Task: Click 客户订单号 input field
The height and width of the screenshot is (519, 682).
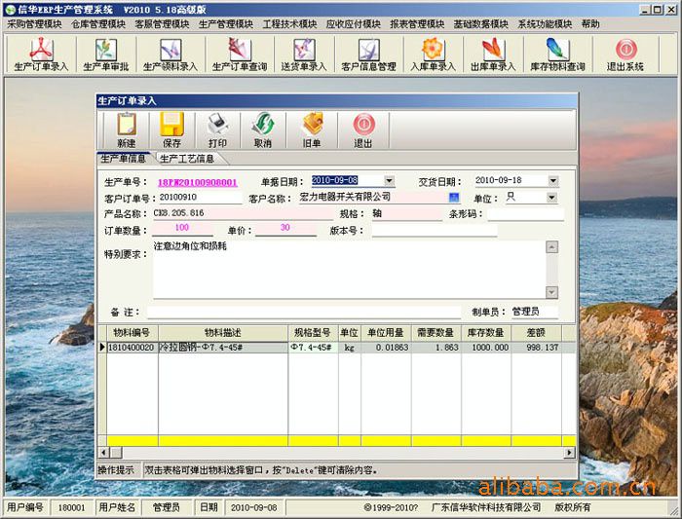Action: 199,198
